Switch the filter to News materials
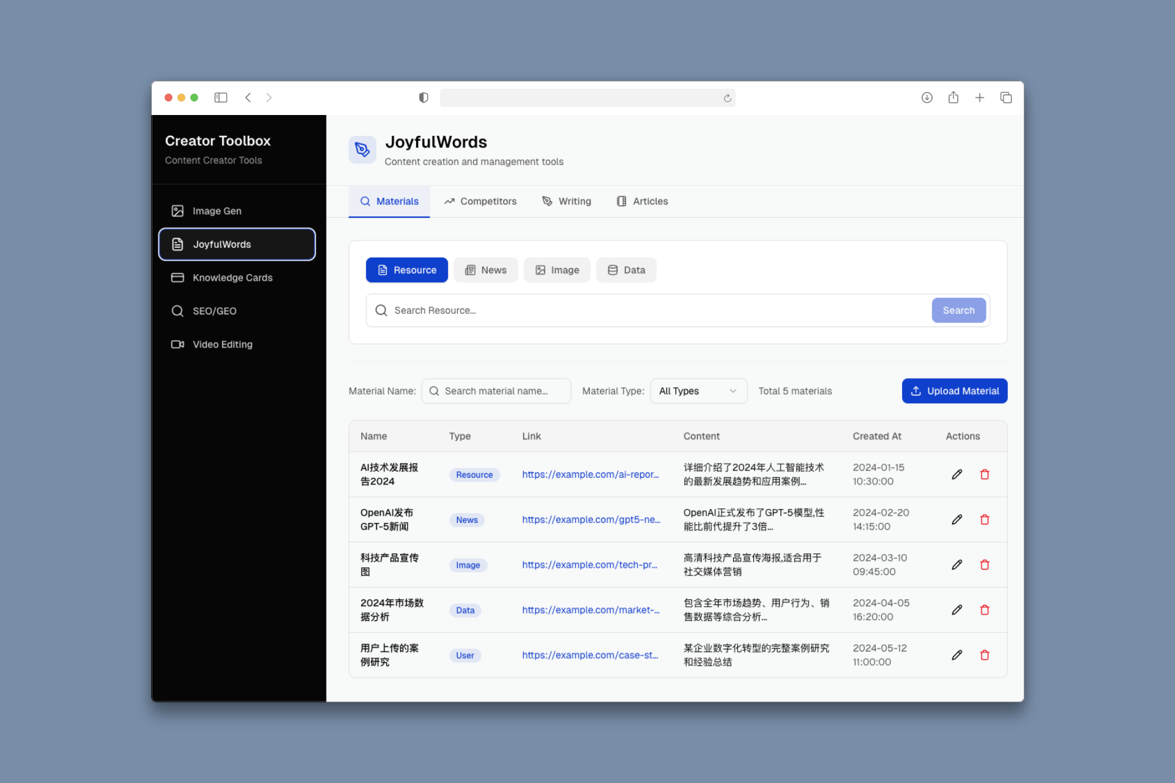Viewport: 1175px width, 783px height. pos(485,270)
